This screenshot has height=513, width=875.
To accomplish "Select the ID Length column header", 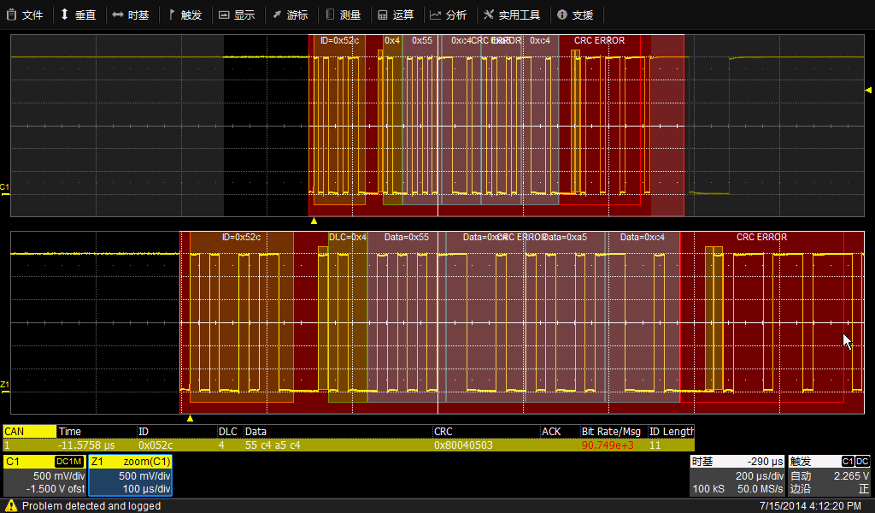I will point(672,432).
